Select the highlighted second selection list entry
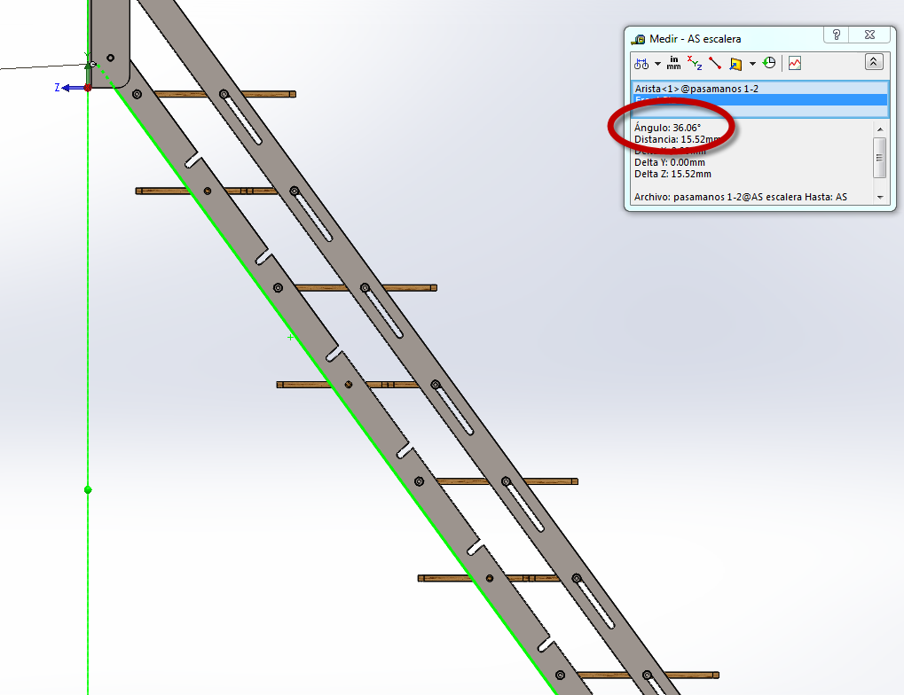Image resolution: width=904 pixels, height=695 pixels. pos(759,100)
